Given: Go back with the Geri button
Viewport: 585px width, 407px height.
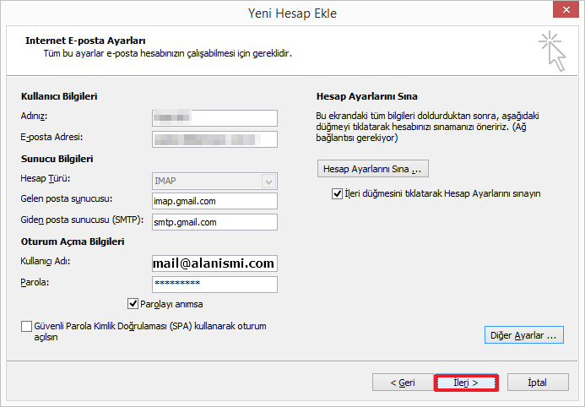Looking at the screenshot, I should click(402, 383).
